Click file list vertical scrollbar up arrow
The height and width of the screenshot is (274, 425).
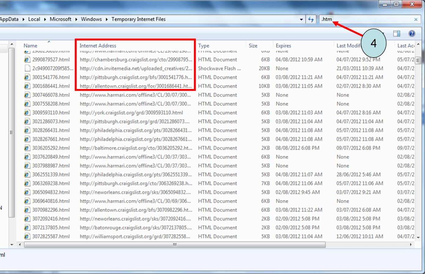click(418, 44)
